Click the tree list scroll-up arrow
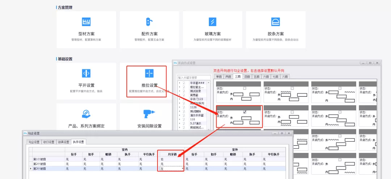The width and height of the screenshot is (391, 179). 209,82
